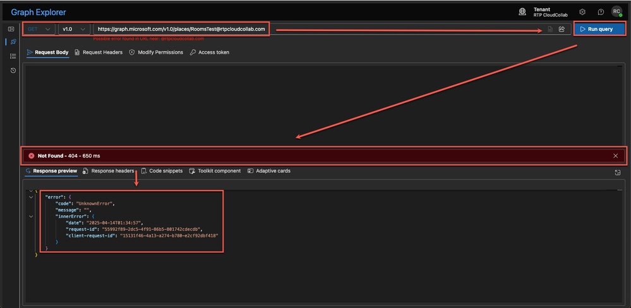Click inside the empty Request Body editor
631x308 pixels.
(323, 105)
